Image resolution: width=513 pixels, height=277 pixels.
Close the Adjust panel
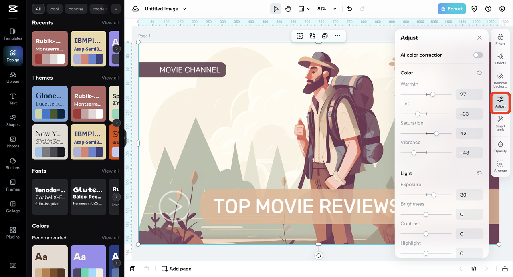point(479,38)
